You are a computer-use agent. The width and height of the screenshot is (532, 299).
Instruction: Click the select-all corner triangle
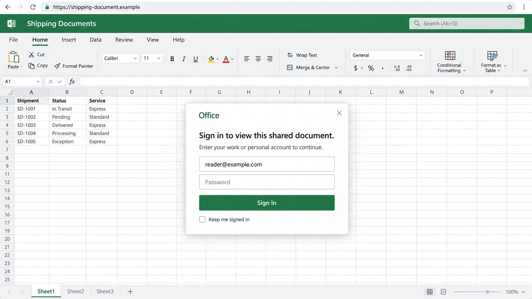click(x=10, y=92)
